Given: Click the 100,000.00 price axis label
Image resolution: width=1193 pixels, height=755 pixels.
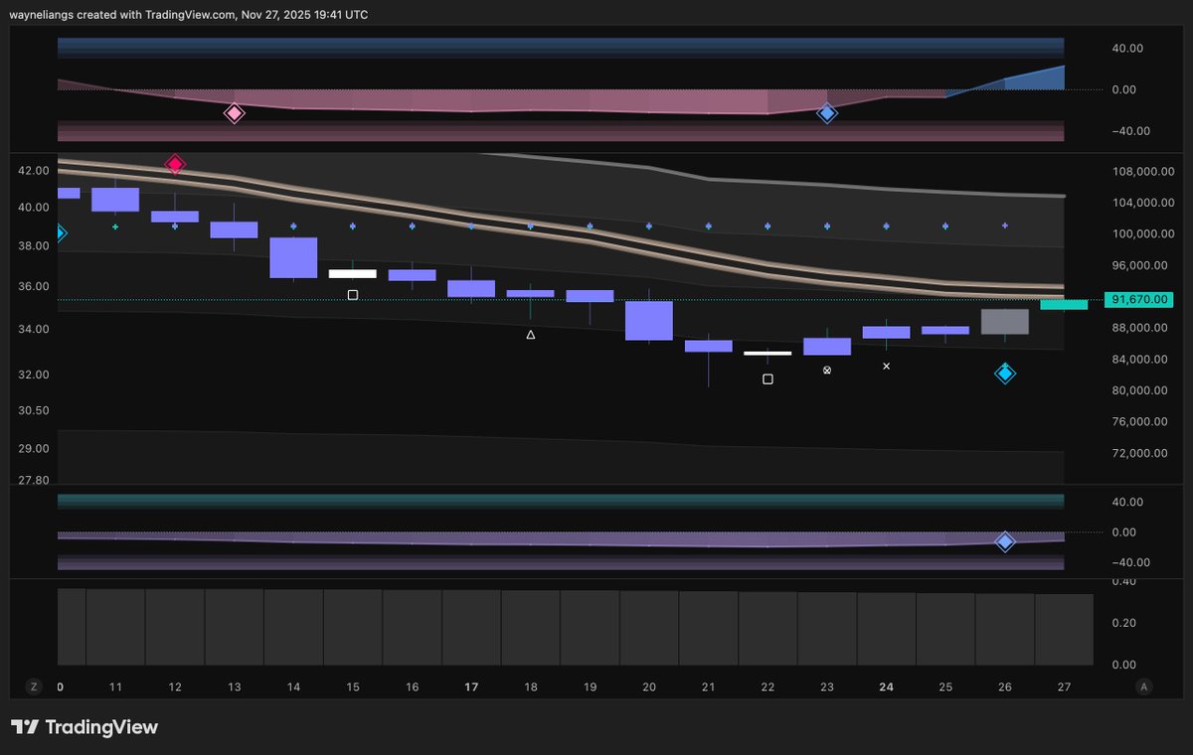Looking at the screenshot, I should [1145, 234].
